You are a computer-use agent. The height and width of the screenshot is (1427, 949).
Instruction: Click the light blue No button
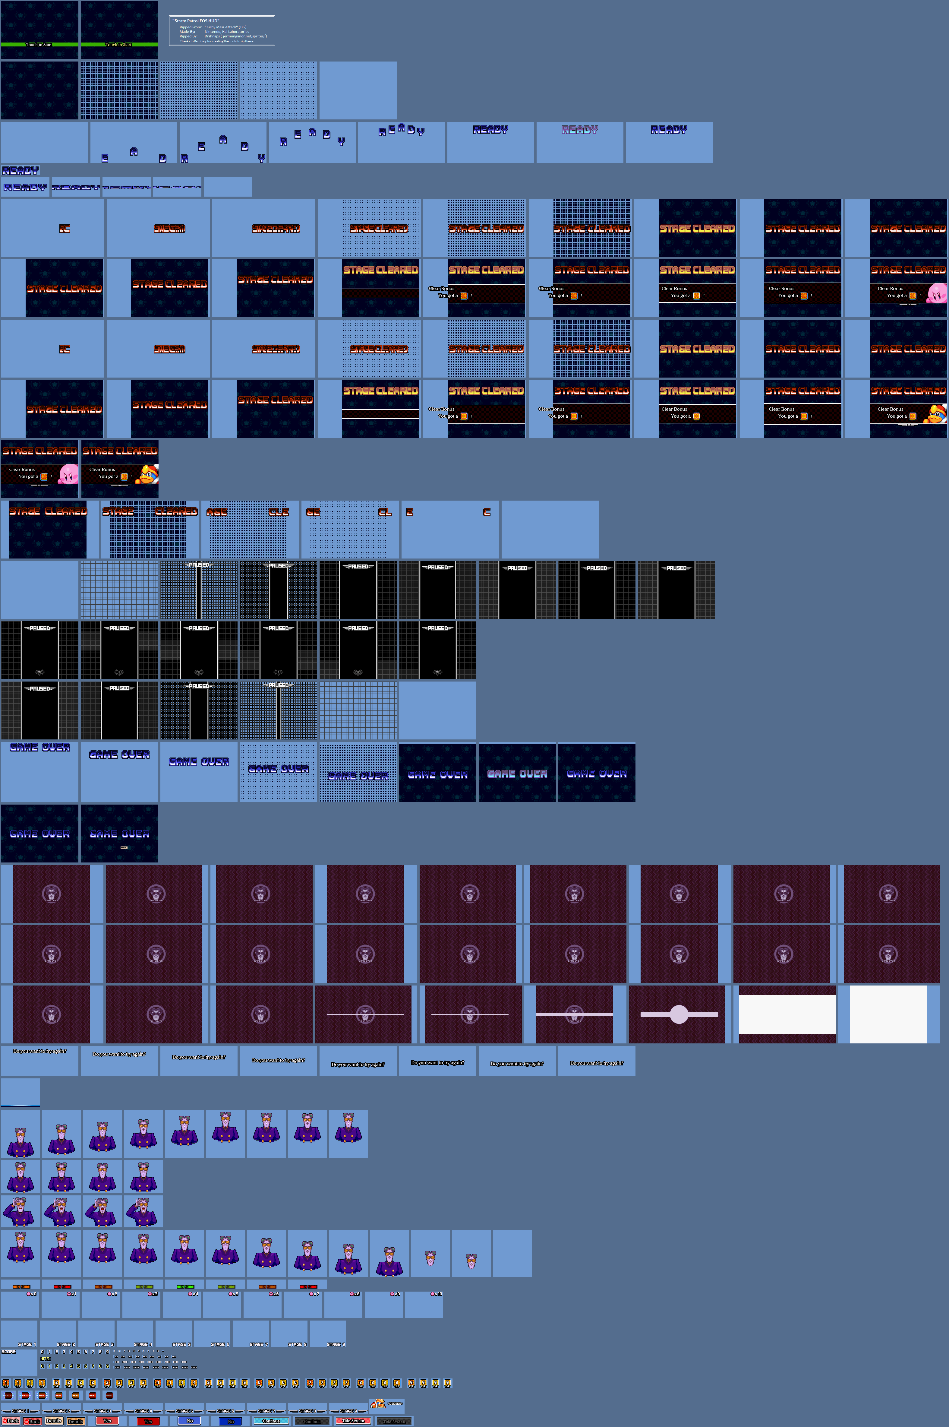click(189, 1420)
